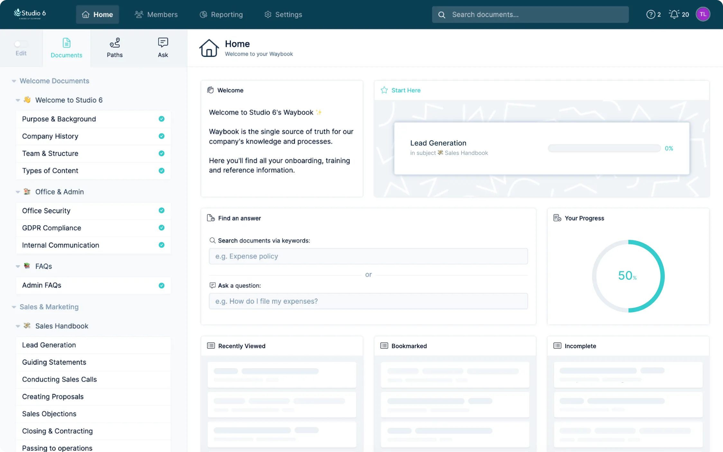Click the keyword search input field
The height and width of the screenshot is (452, 723).
368,256
